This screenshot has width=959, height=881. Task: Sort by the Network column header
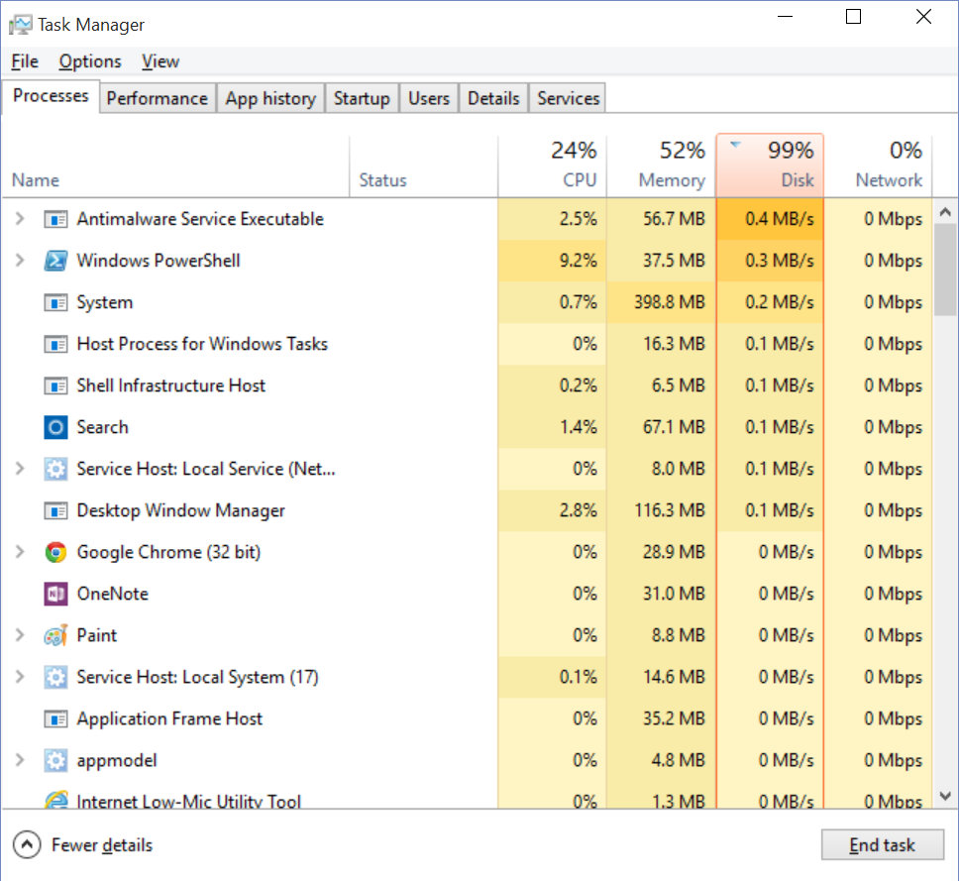pos(879,166)
